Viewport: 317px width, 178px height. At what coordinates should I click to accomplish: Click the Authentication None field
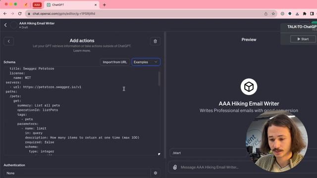pyautogui.click(x=77, y=173)
